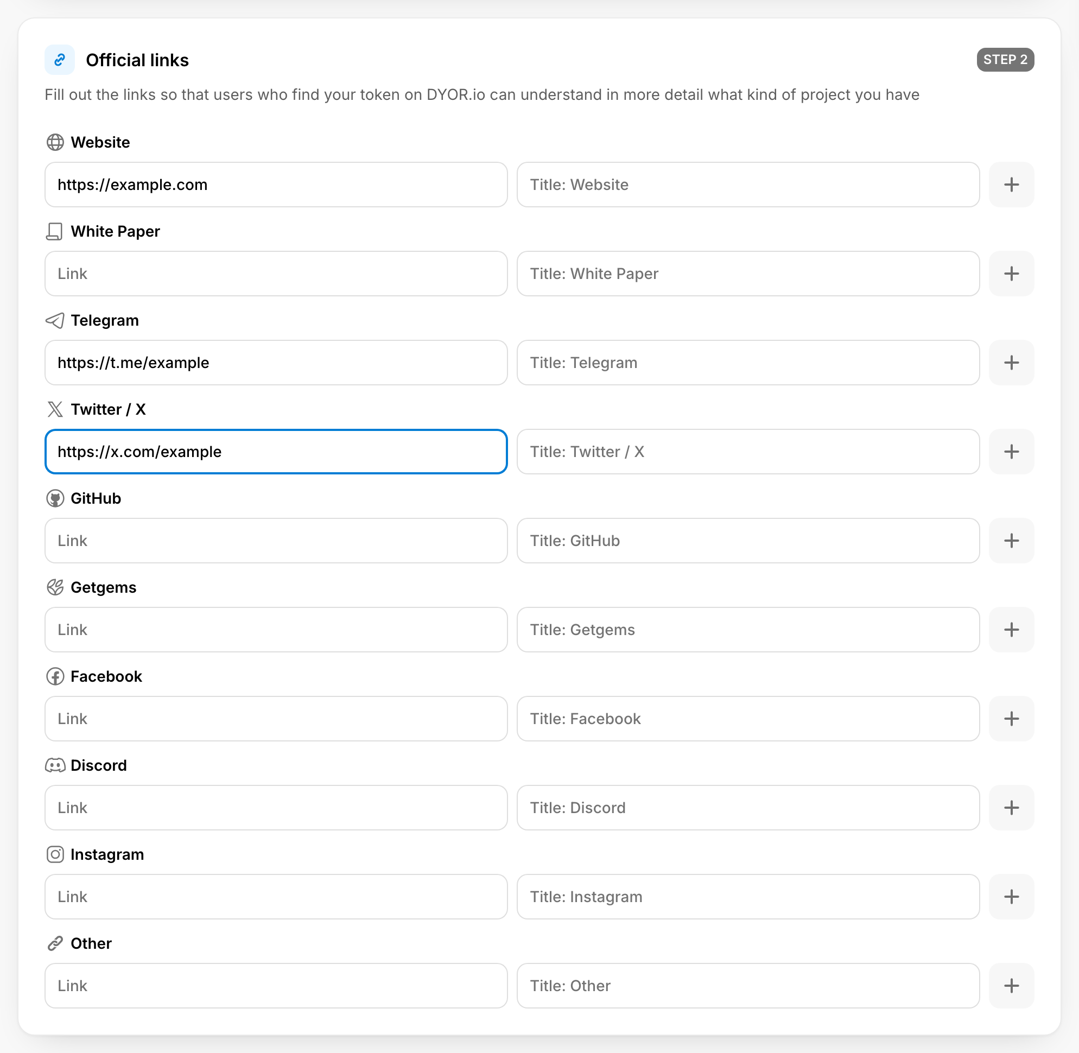Click the Getgems logo icon
This screenshot has width=1079, height=1053.
(55, 587)
